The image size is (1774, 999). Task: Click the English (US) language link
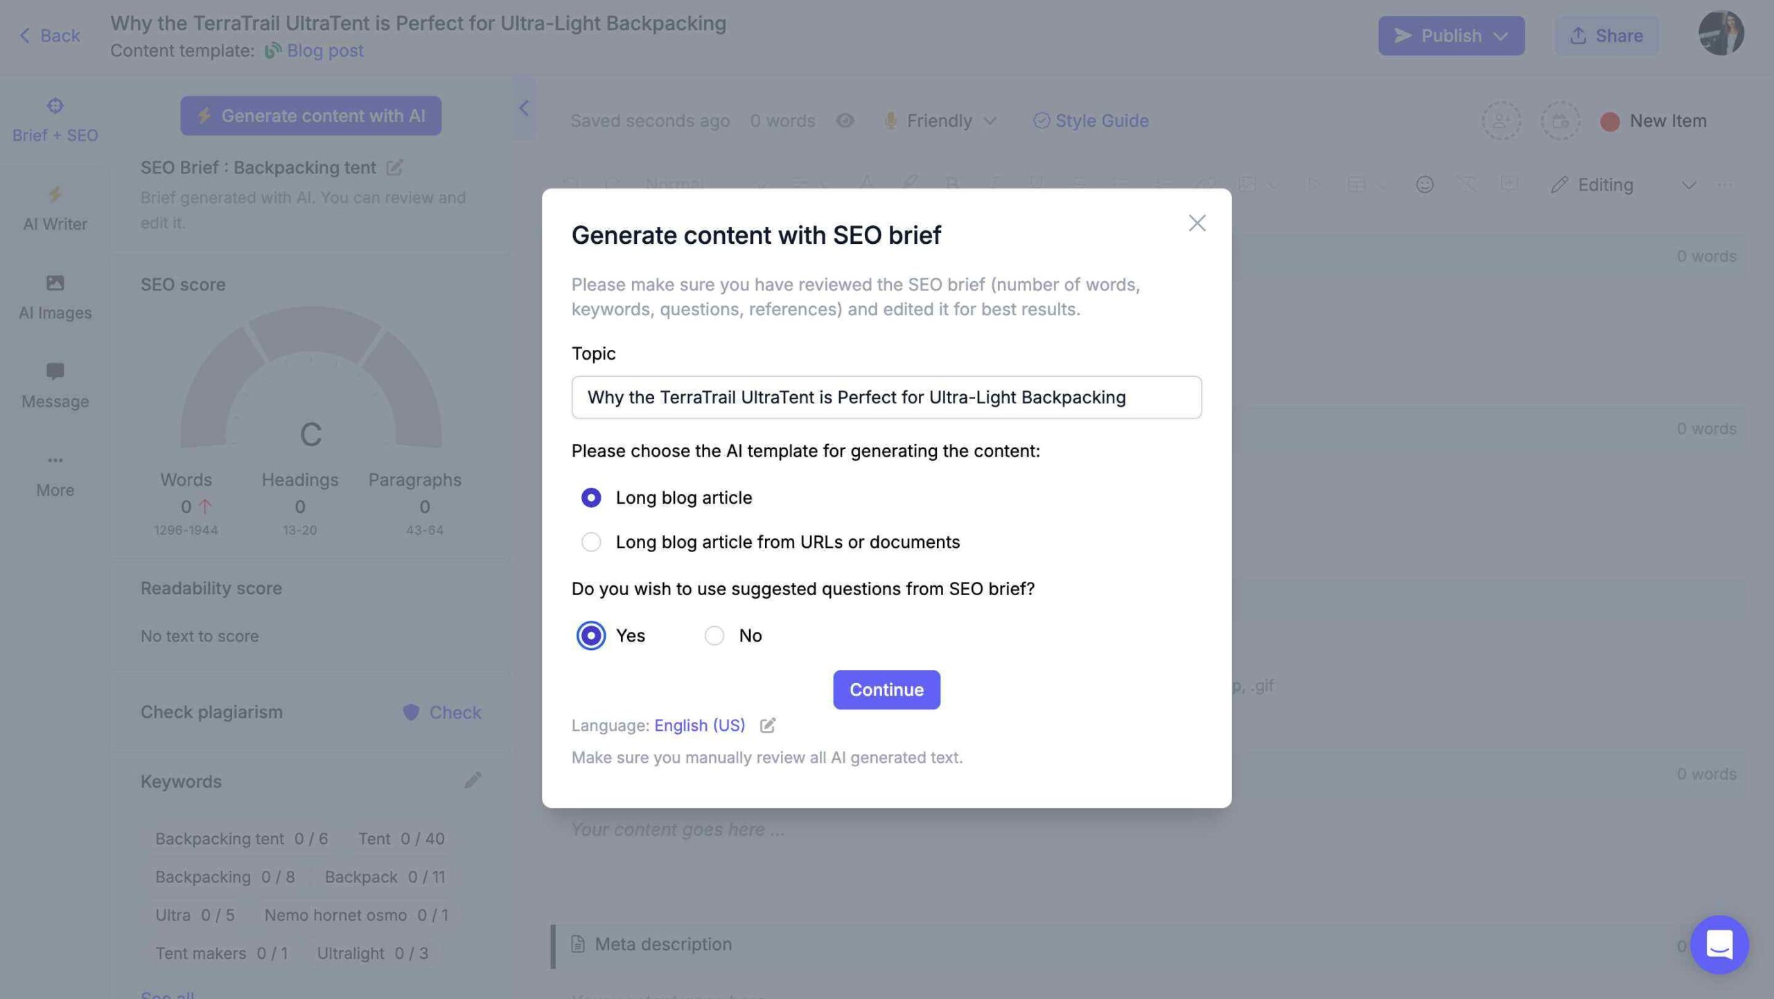pyautogui.click(x=699, y=725)
